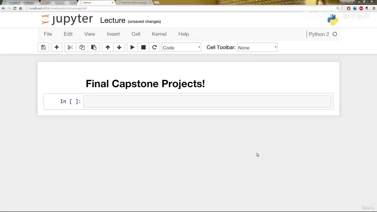Image resolution: width=377 pixels, height=212 pixels.
Task: Open the red hand extension icon
Action: (349, 8)
